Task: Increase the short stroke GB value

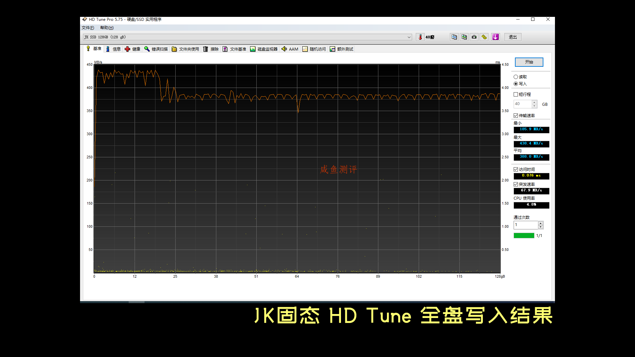Action: [x=534, y=102]
